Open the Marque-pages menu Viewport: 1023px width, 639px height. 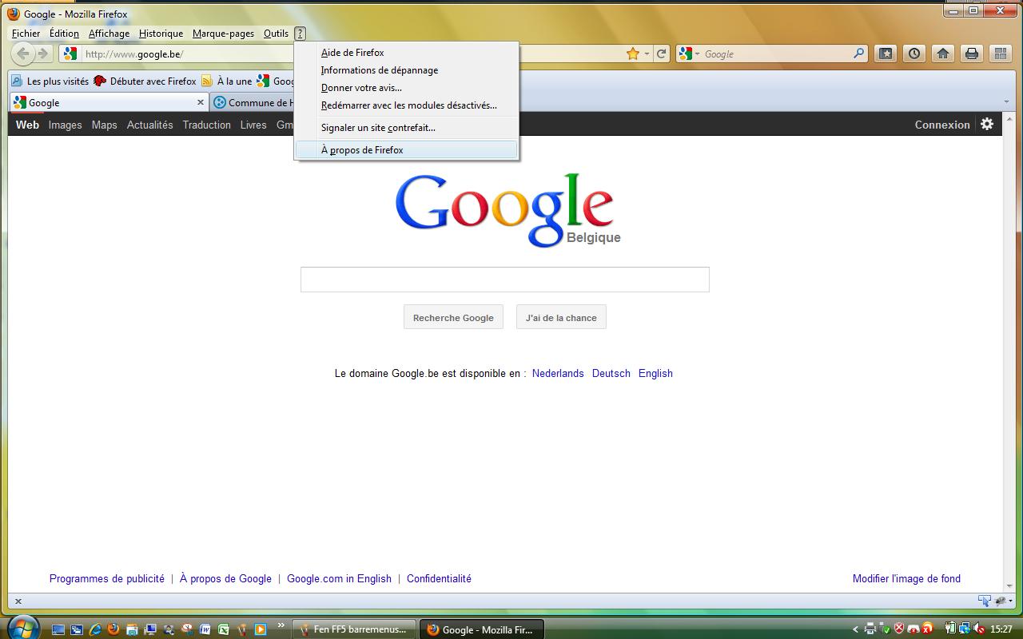[223, 34]
